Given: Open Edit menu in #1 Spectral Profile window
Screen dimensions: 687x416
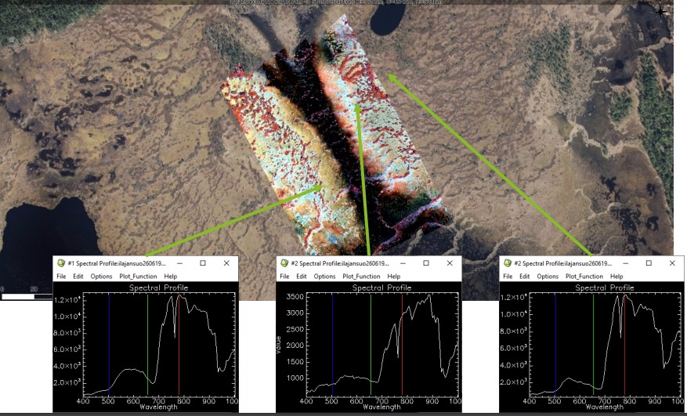Looking at the screenshot, I should (x=78, y=277).
